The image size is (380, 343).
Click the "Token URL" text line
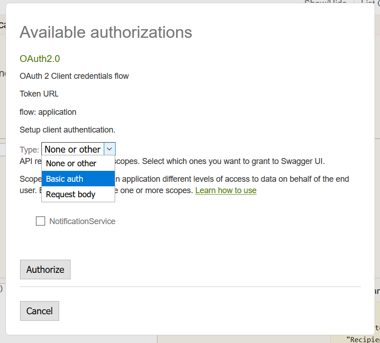point(39,94)
